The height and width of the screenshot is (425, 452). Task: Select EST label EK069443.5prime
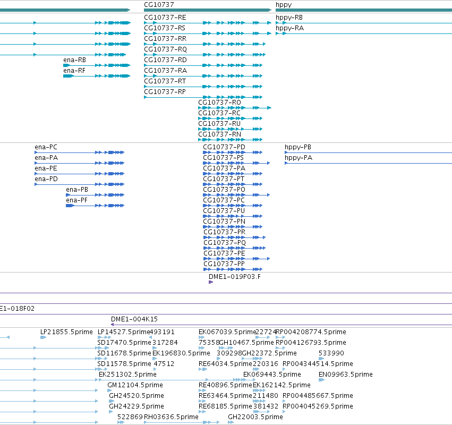[272, 375]
